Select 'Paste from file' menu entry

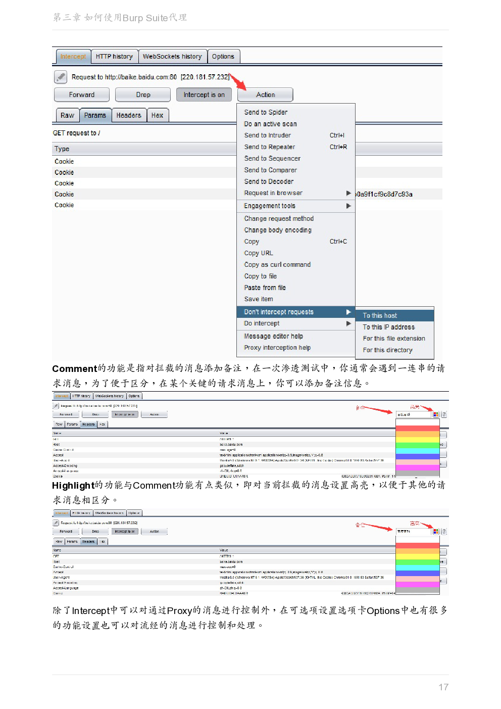[296, 288]
